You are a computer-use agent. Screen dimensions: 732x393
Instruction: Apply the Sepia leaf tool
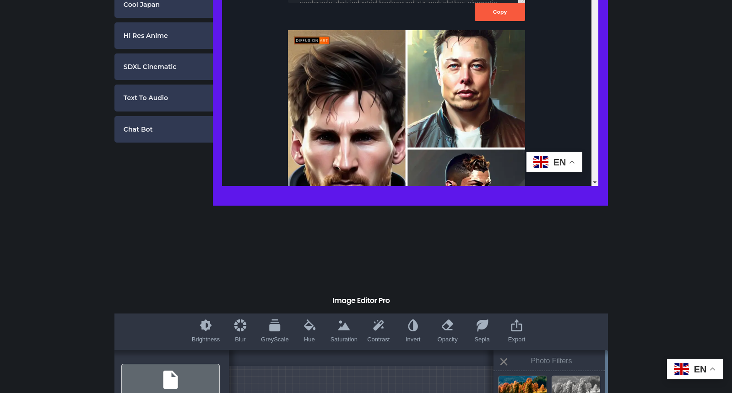(x=482, y=325)
